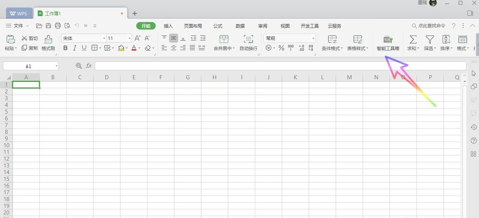Click the Paste (粘贴) clipboard icon
The height and width of the screenshot is (218, 479).
[11, 39]
